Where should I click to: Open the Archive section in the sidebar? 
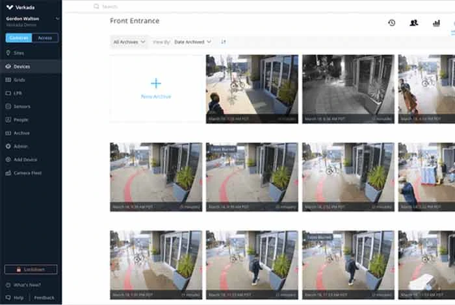(x=18, y=133)
